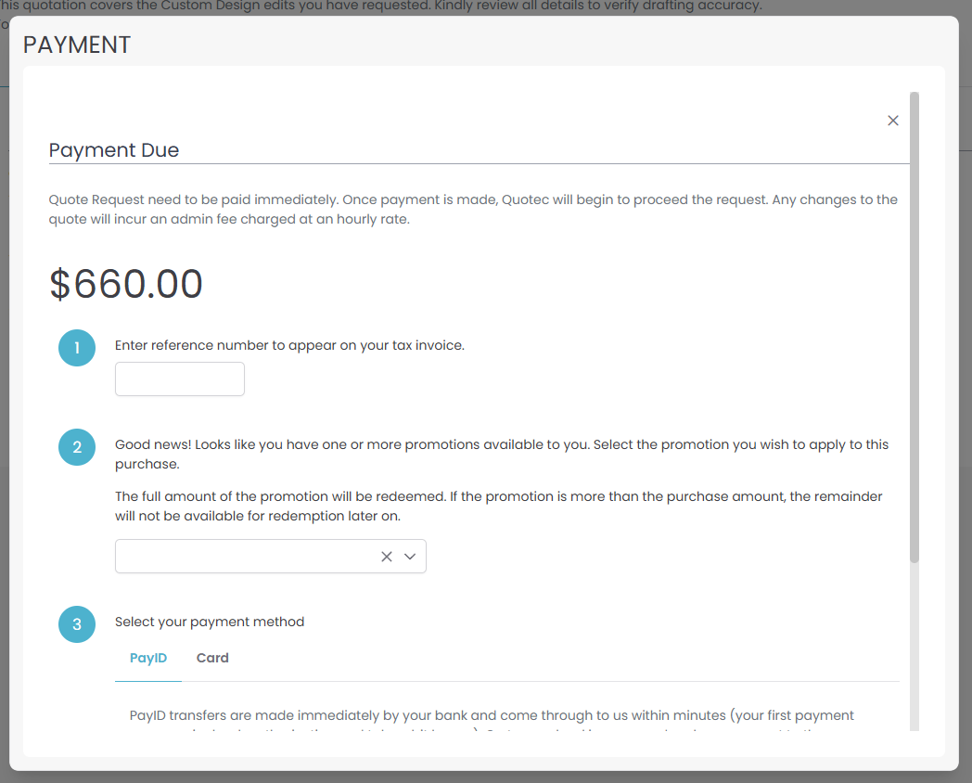Click the $660.00 amount due
The height and width of the screenshot is (783, 972).
coord(126,284)
